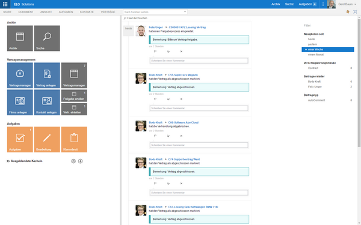This screenshot has width=361, height=225.
Task: Open the Gerd Baum user dropdown
Action: point(347,4)
